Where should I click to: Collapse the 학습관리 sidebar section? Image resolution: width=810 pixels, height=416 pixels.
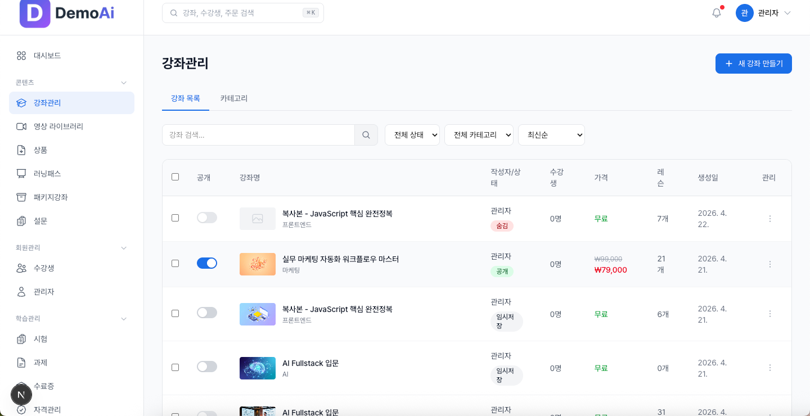coord(124,319)
